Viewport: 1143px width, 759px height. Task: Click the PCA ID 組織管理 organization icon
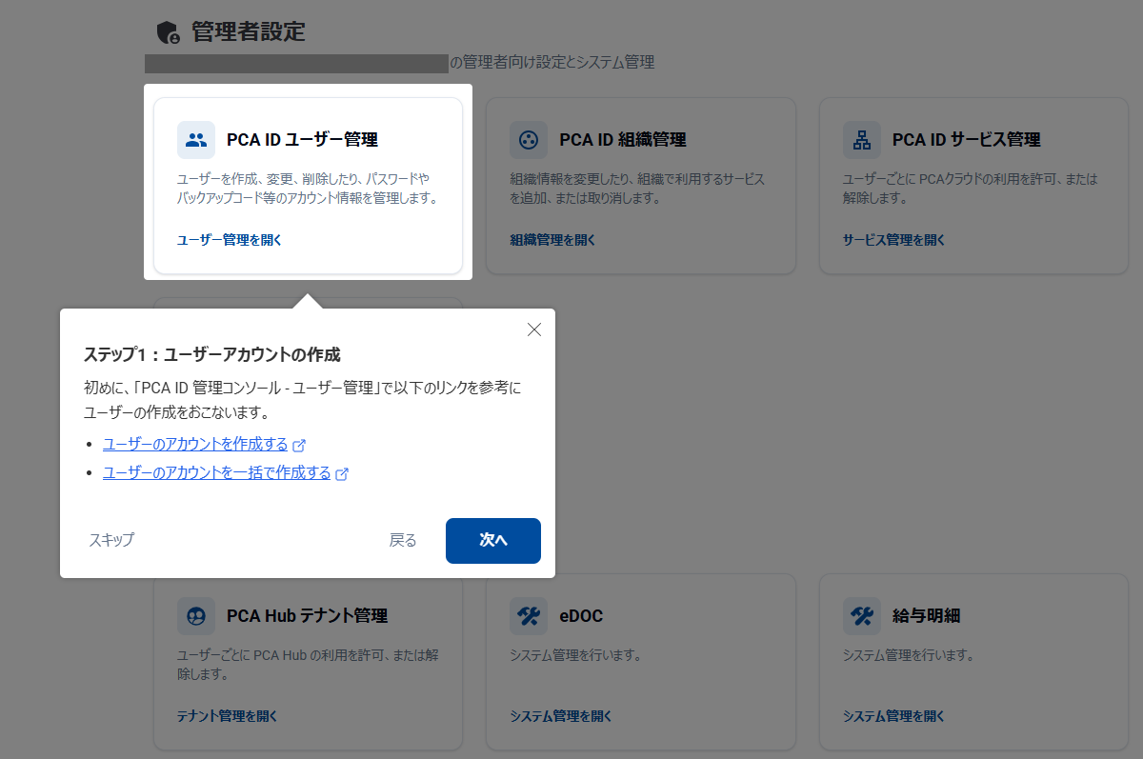pos(529,139)
